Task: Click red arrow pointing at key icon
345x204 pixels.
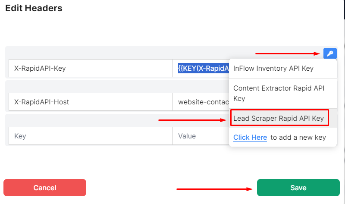Action: 288,53
